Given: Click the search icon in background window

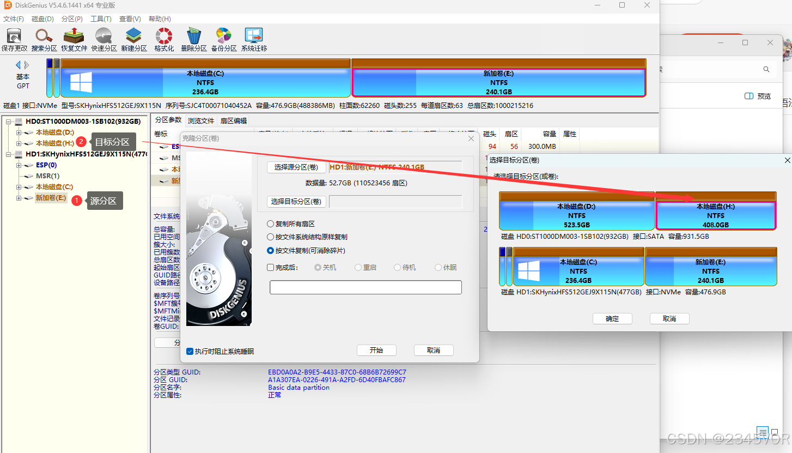Looking at the screenshot, I should pyautogui.click(x=766, y=69).
